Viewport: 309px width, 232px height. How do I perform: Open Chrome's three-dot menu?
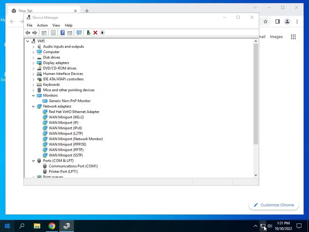coord(297,21)
